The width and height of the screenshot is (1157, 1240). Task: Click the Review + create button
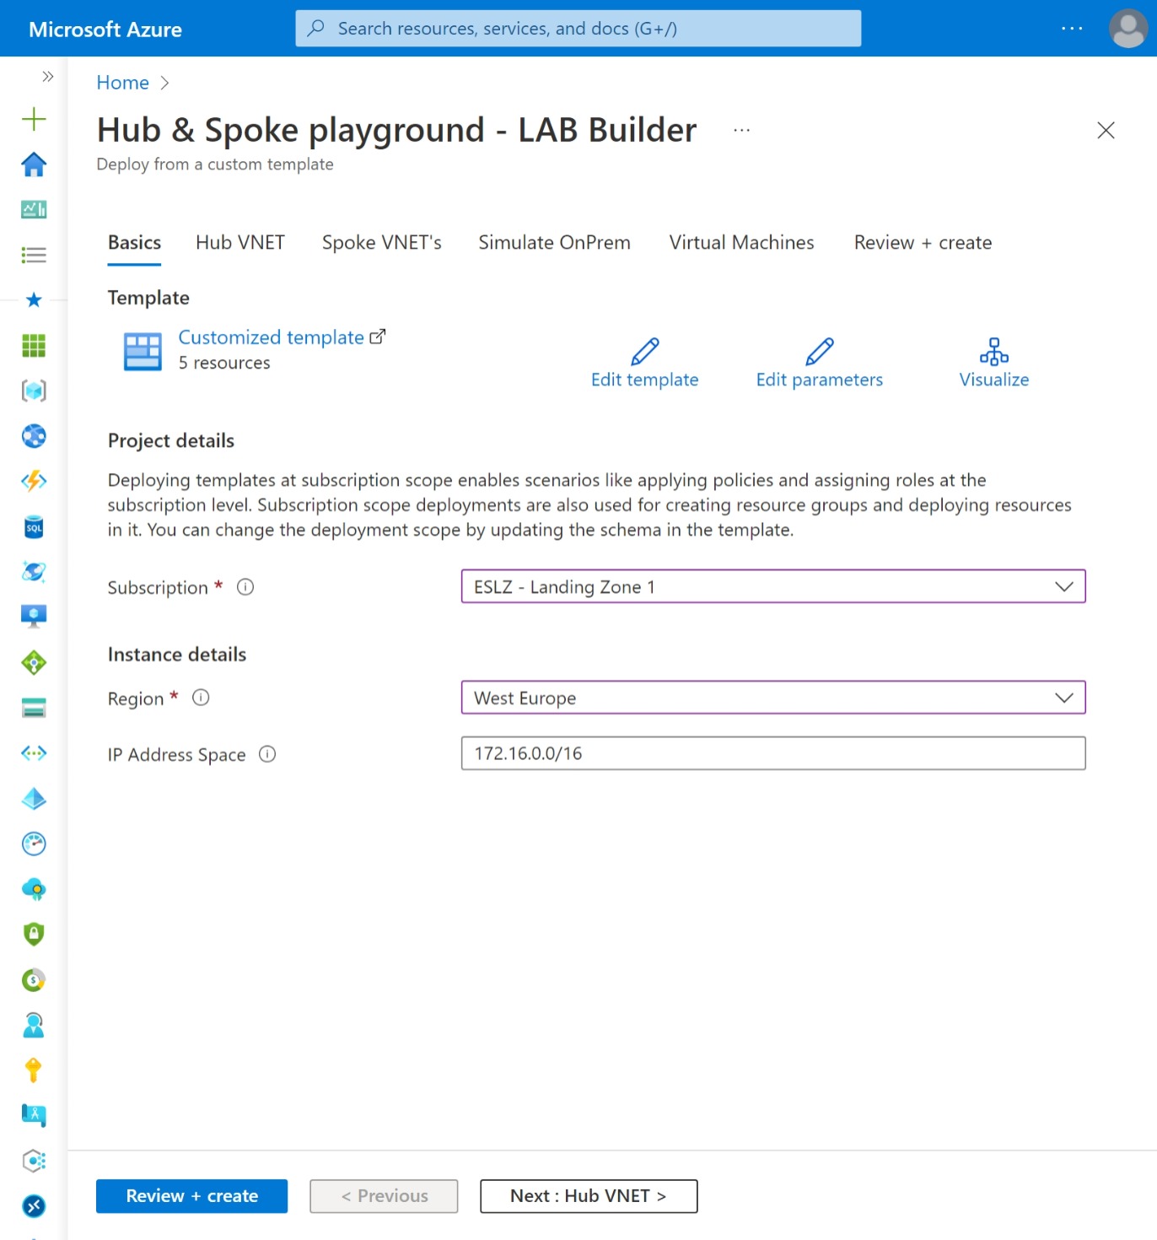coord(191,1196)
